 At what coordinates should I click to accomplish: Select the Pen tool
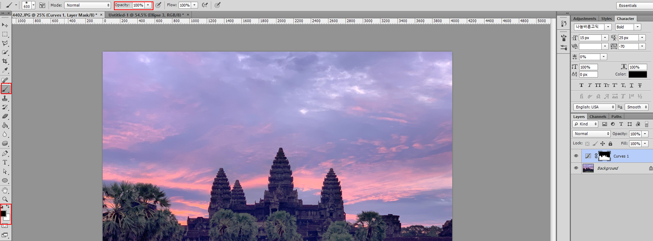pos(5,153)
